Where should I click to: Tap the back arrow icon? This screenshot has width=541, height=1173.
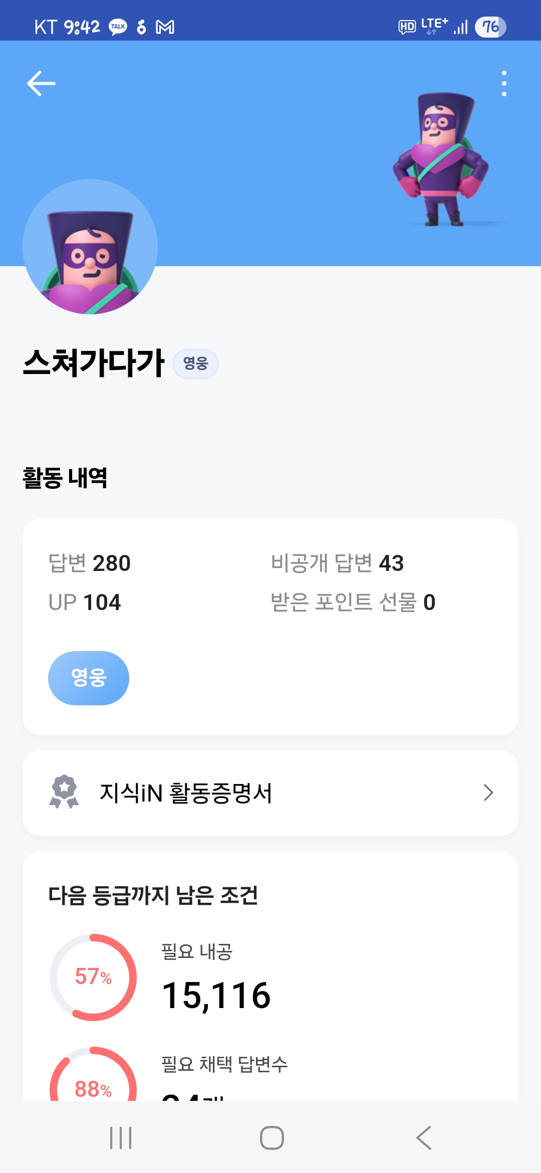(41, 83)
